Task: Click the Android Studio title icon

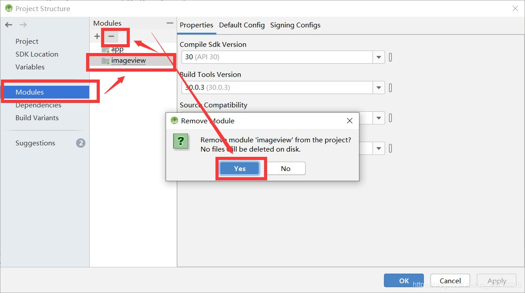Action: [9, 8]
